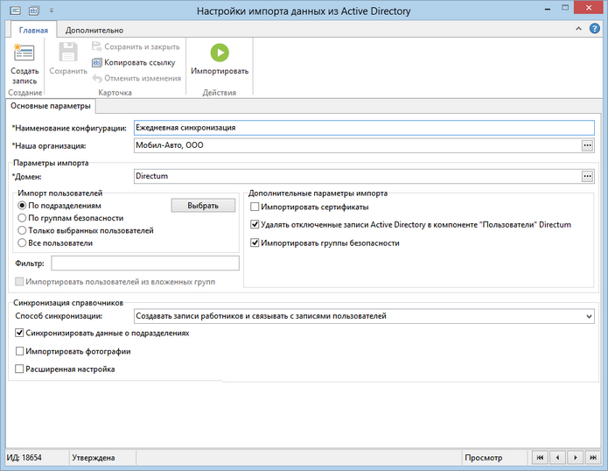This screenshot has height=471, width=608.
Task: Go to the next record arrow
Action: (576, 457)
